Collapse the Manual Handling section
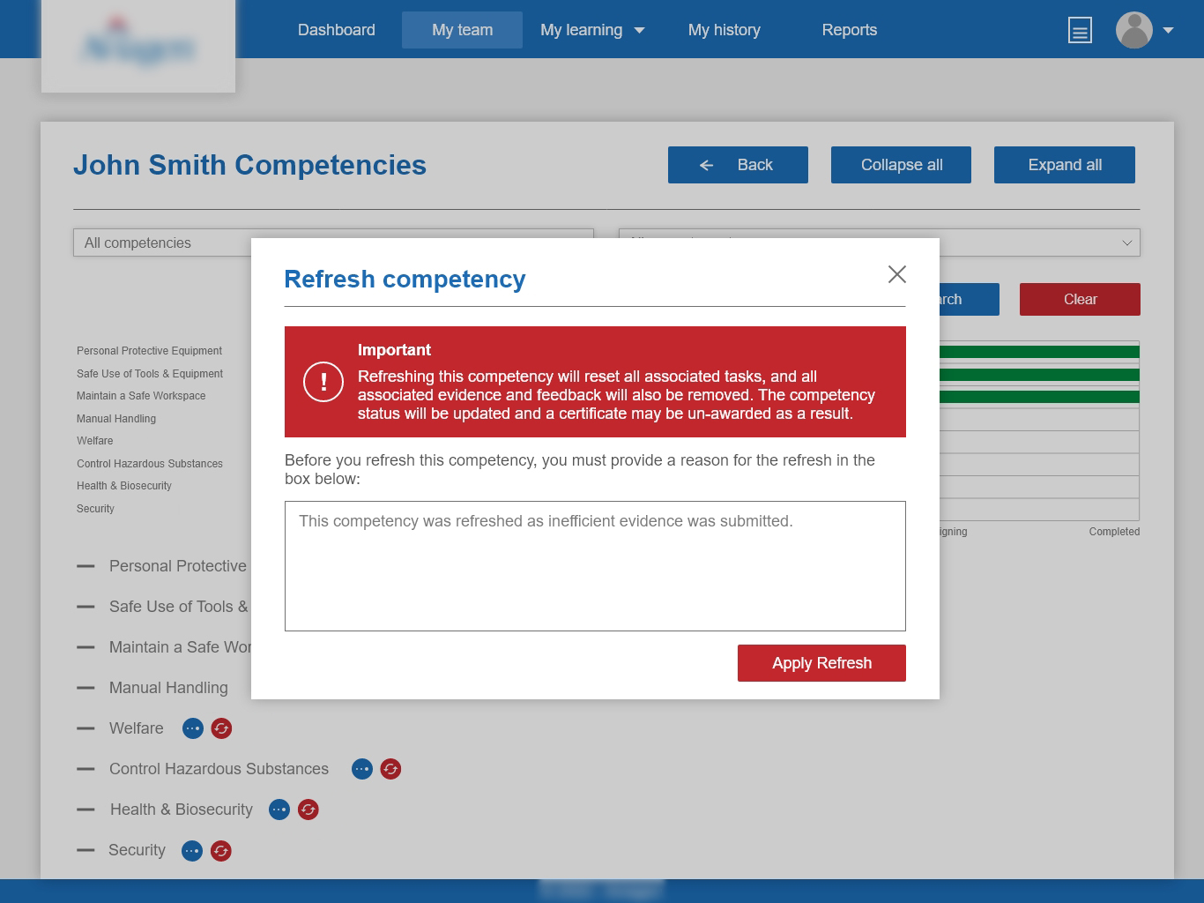Image resolution: width=1204 pixels, height=903 pixels. point(85,688)
